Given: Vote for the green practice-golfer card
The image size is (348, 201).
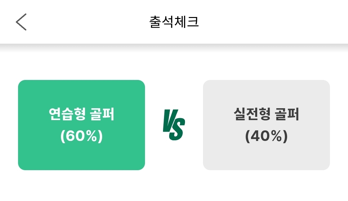Looking at the screenshot, I should (82, 125).
